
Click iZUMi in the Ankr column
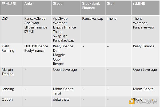29,31
